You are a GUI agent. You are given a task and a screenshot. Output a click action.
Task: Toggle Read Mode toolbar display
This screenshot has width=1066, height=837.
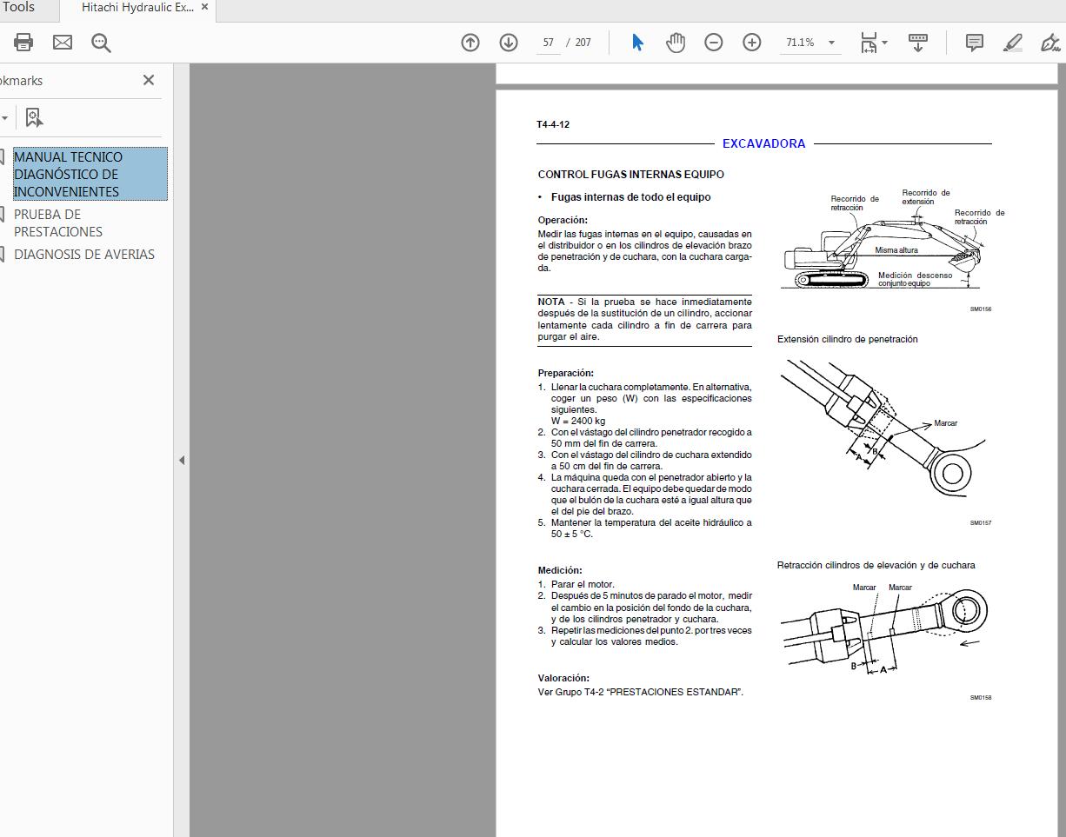918,42
